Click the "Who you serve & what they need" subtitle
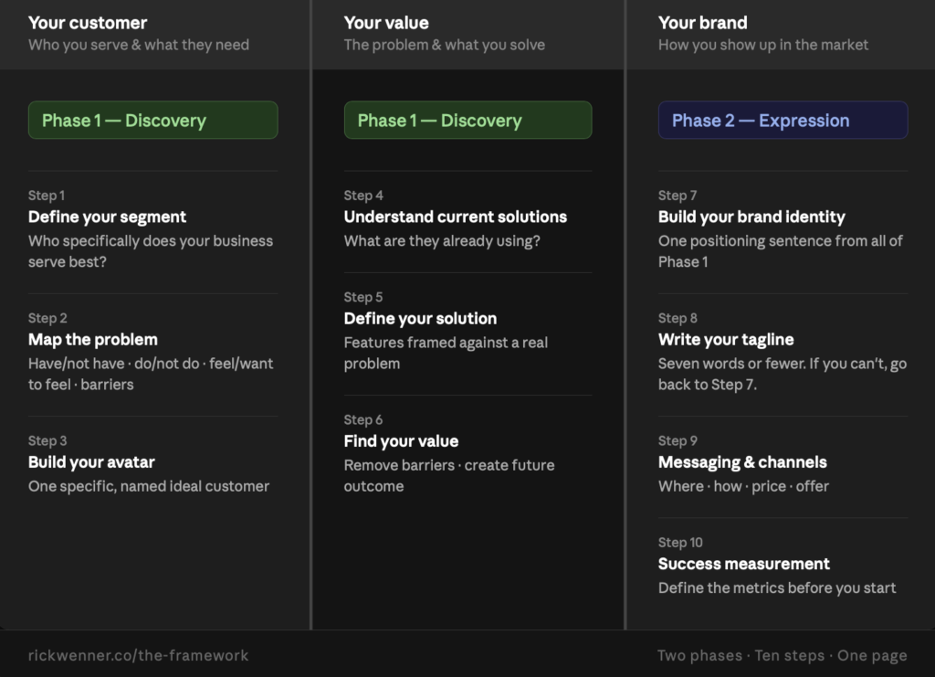 [x=139, y=45]
